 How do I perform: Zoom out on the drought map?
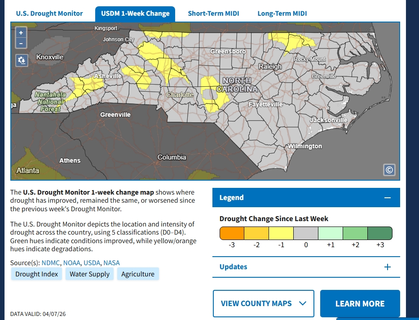click(x=21, y=44)
